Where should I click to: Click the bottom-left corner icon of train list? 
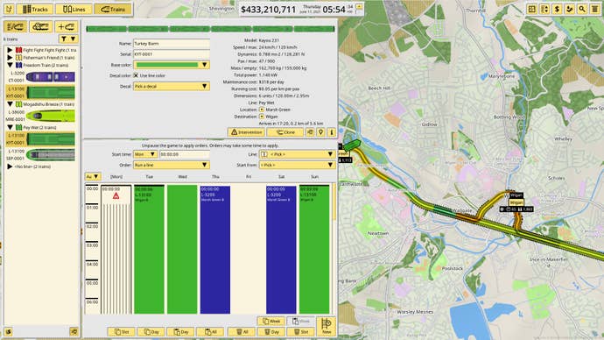click(x=9, y=331)
